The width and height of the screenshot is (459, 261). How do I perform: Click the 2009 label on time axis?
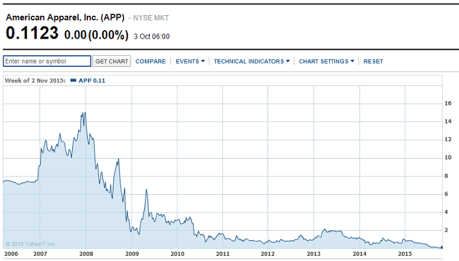tap(132, 254)
